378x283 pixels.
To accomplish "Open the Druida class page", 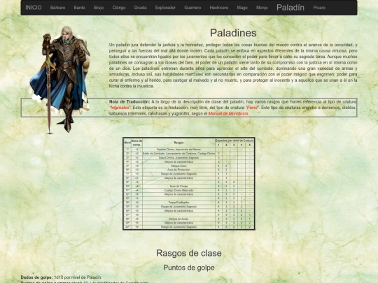I will pyautogui.click(x=140, y=8).
